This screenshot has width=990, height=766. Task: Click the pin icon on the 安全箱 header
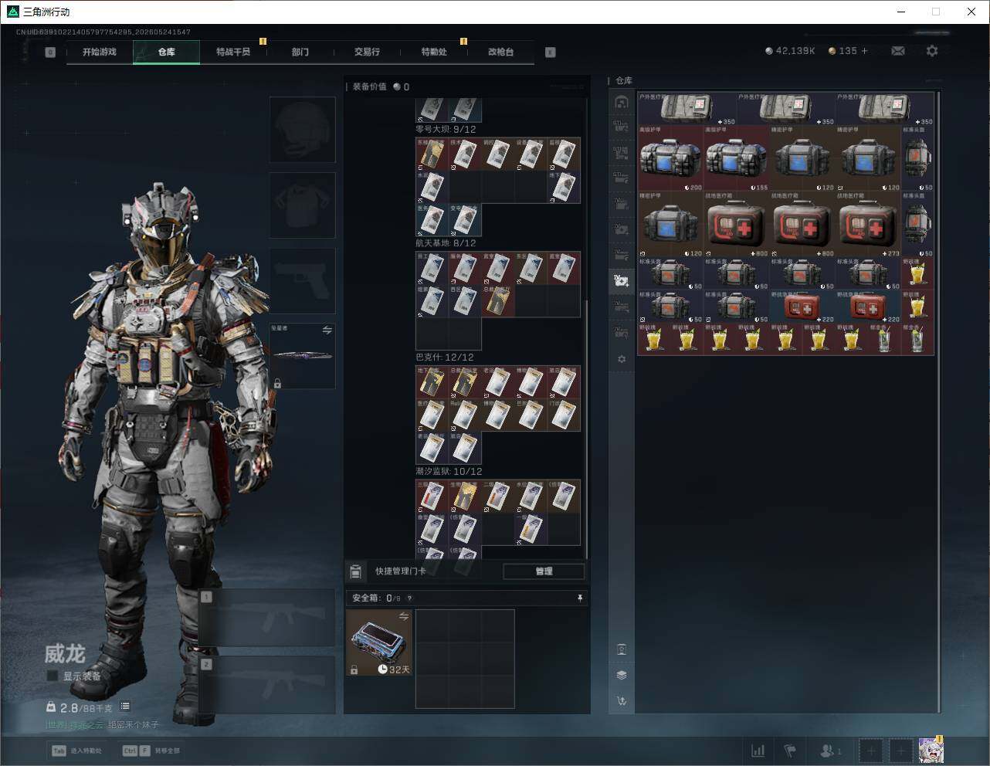580,598
